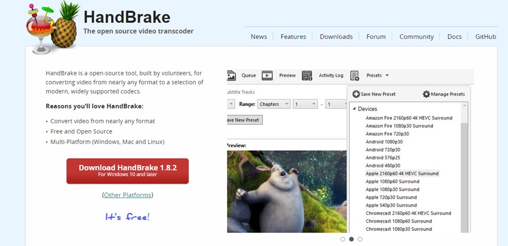Open the Presets dropdown arrow
Image resolution: width=508 pixels, height=246 pixels.
click(387, 76)
